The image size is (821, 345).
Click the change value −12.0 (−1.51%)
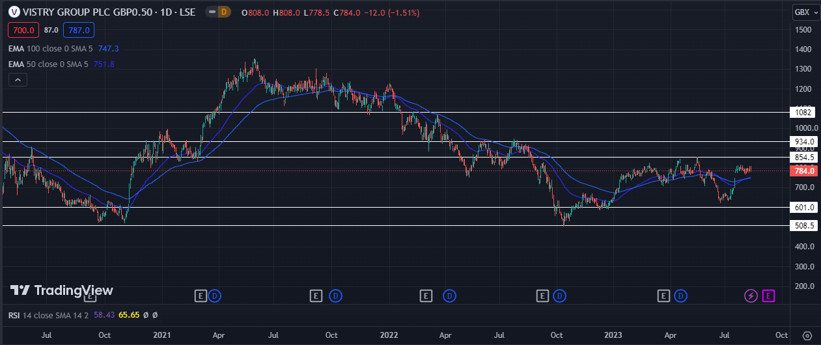[391, 12]
